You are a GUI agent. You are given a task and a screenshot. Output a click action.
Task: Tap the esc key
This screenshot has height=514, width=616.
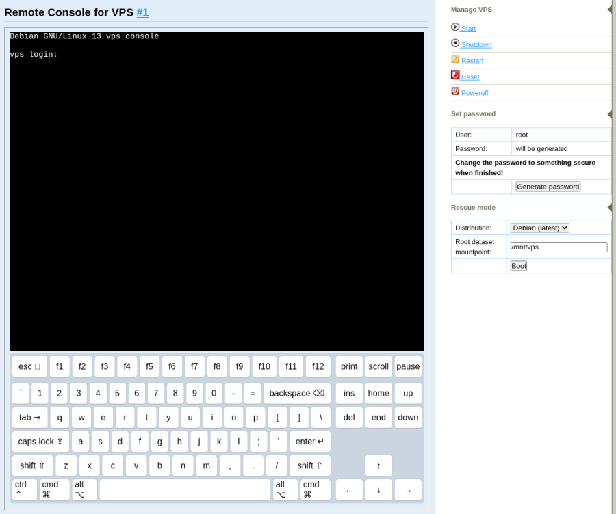coord(29,366)
